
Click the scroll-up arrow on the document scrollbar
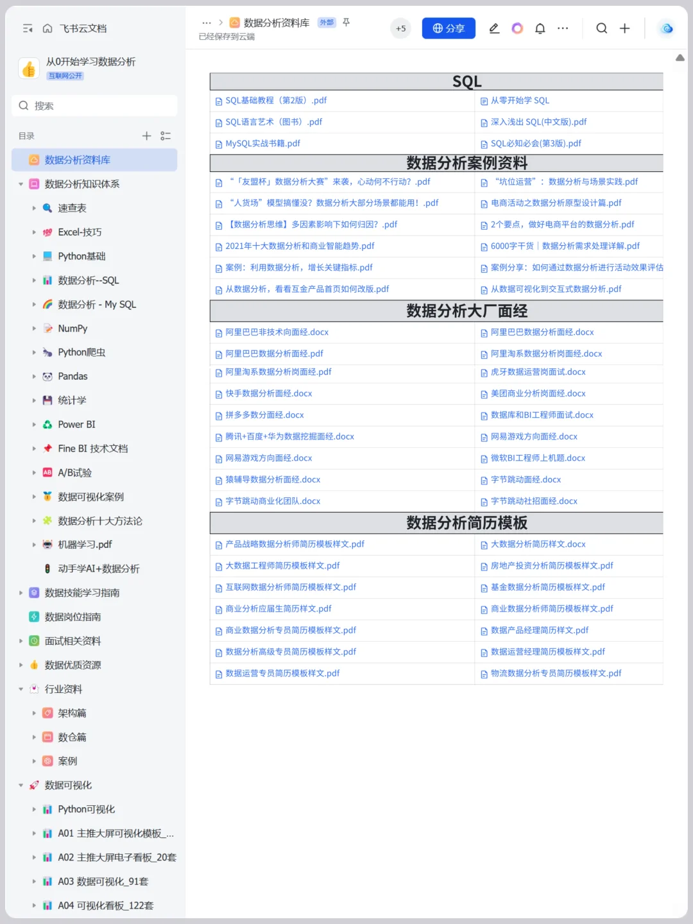coord(680,58)
